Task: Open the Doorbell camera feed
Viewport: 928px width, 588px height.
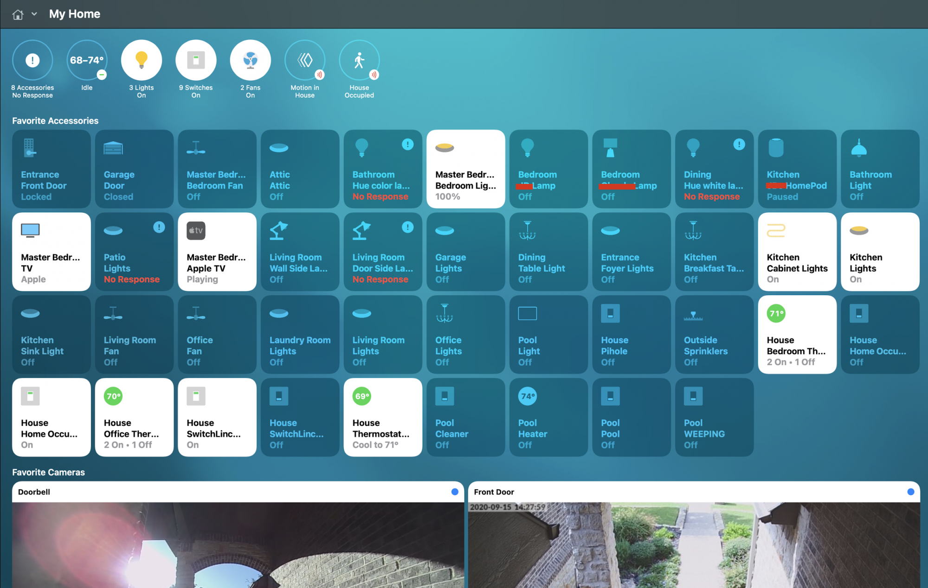Action: click(x=238, y=544)
